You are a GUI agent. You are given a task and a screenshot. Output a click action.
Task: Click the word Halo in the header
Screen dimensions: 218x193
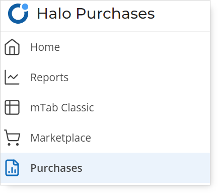(54, 14)
